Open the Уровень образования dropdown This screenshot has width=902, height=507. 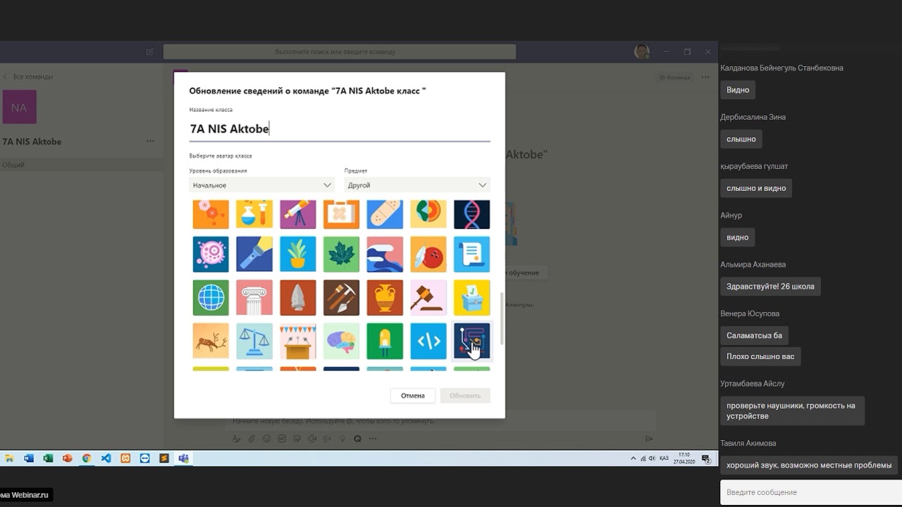(x=261, y=185)
